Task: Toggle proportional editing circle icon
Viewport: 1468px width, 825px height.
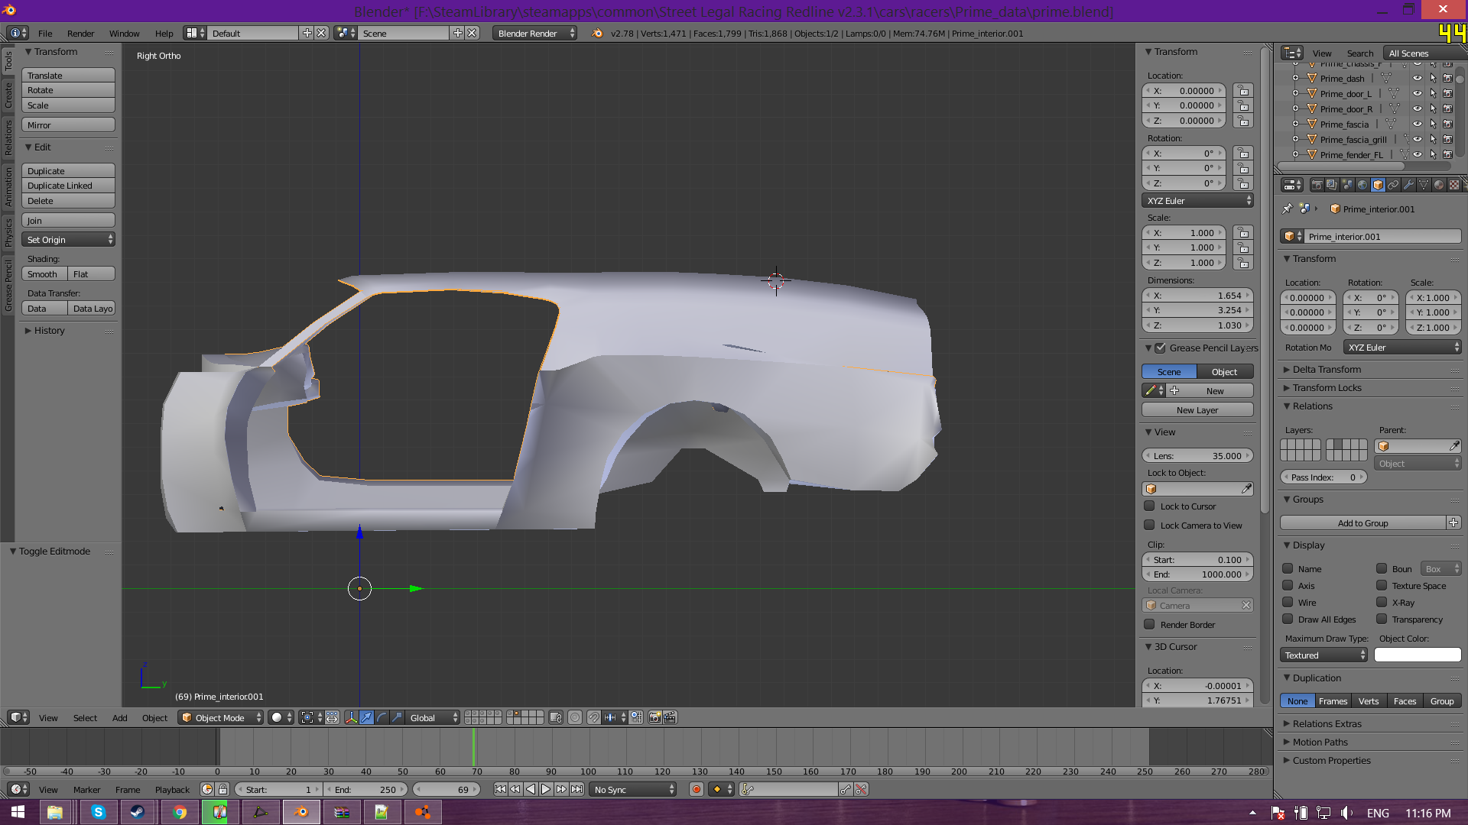Action: [575, 717]
